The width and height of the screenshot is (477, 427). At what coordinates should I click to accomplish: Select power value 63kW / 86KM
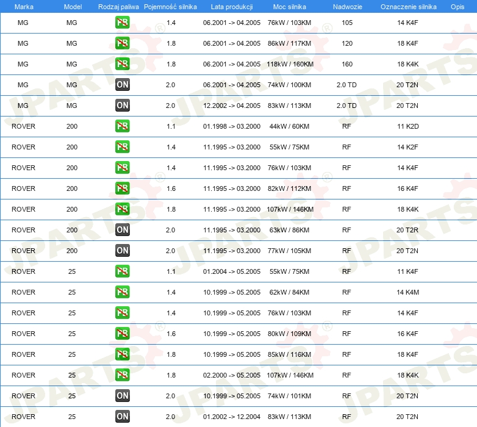tap(289, 230)
